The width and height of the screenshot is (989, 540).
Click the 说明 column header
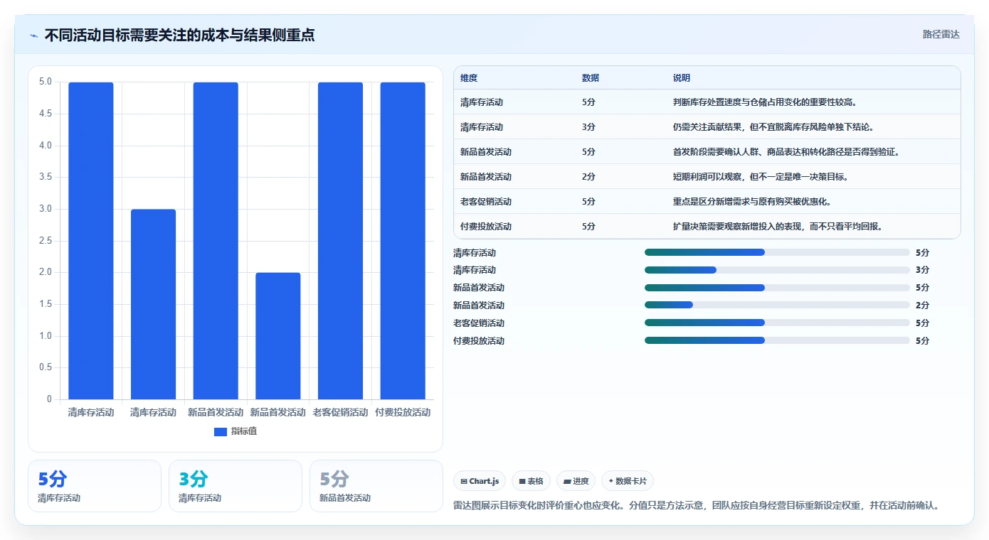(682, 78)
